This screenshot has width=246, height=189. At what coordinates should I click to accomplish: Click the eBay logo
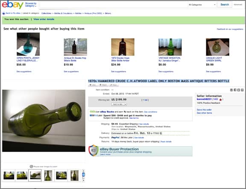point(12,5)
